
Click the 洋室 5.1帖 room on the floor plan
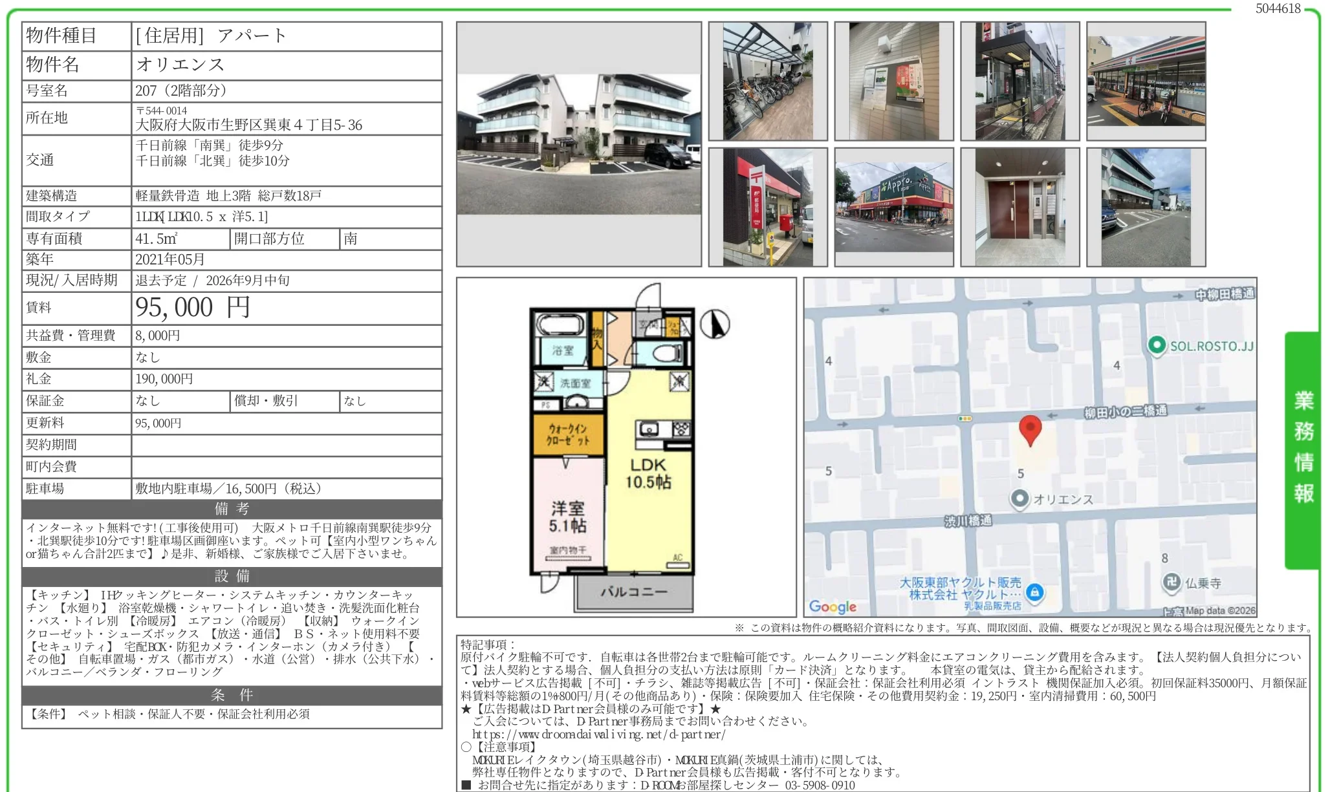pyautogui.click(x=567, y=517)
